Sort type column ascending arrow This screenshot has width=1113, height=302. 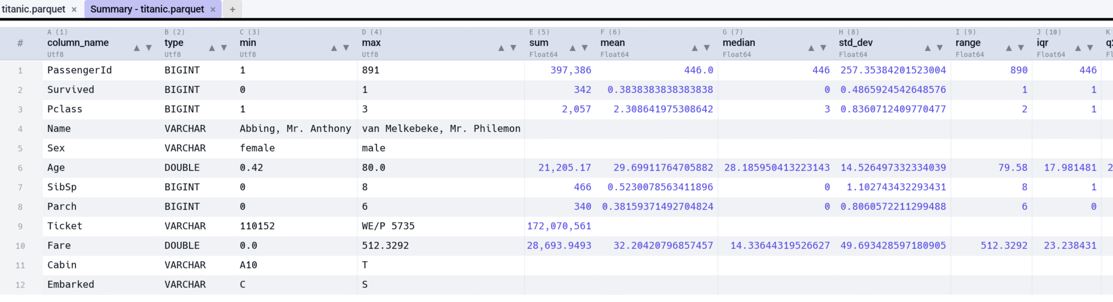[212, 48]
